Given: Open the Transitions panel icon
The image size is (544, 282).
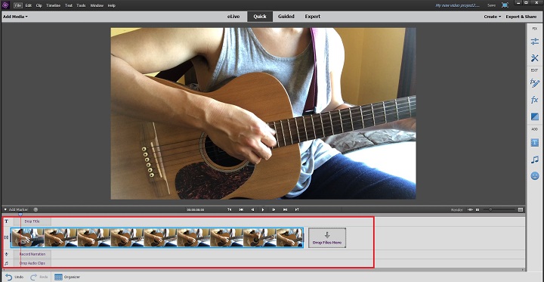Looking at the screenshot, I should 535,116.
